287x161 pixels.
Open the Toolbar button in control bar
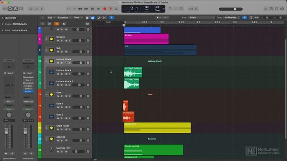pos(21,9)
